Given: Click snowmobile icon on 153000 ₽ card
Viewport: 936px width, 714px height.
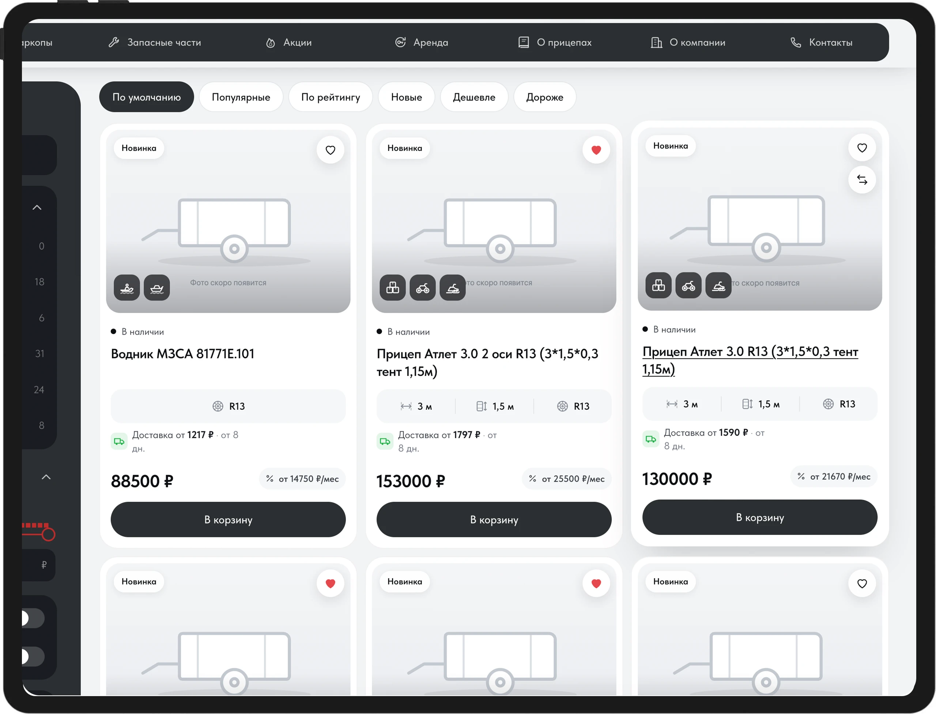Looking at the screenshot, I should 453,288.
